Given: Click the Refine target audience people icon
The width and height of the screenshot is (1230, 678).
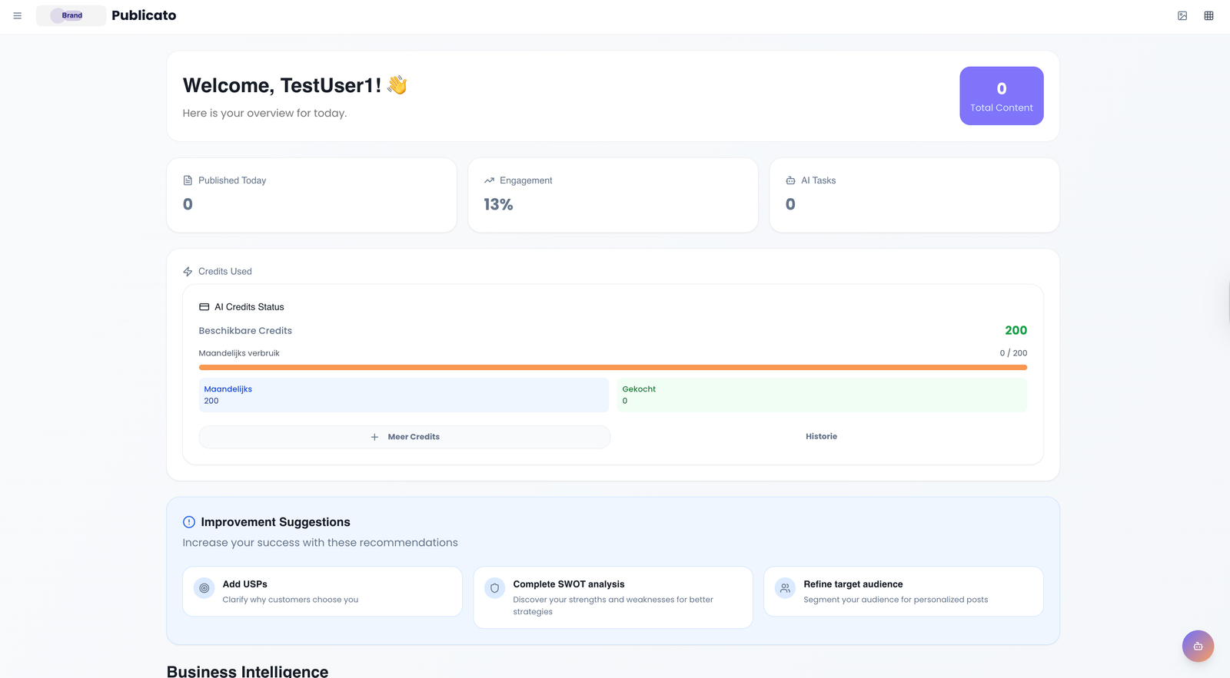Looking at the screenshot, I should click(x=785, y=588).
